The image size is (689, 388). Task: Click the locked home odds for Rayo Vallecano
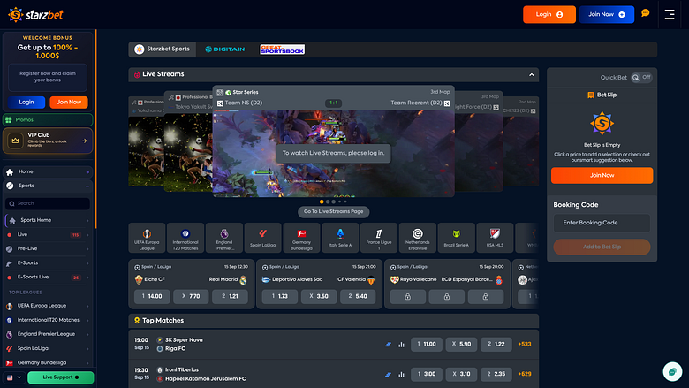(408, 297)
